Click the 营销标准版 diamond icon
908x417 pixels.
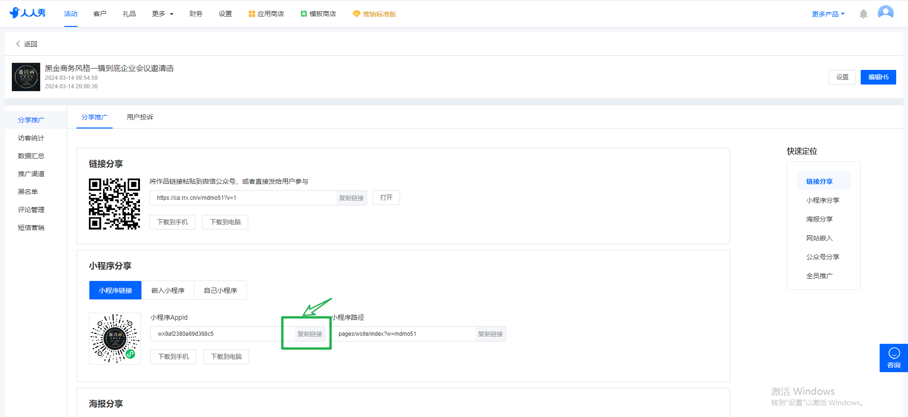357,14
